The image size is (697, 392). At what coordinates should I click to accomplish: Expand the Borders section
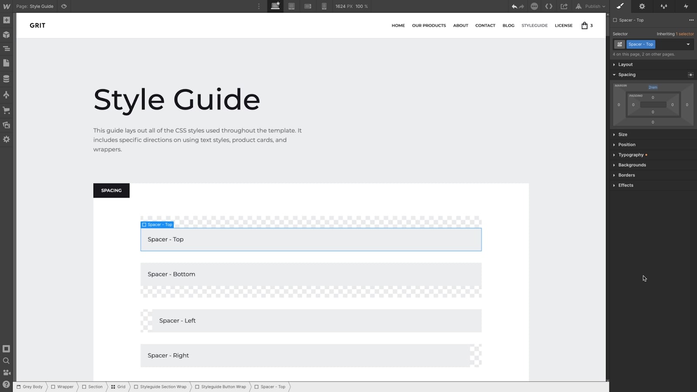(653, 175)
